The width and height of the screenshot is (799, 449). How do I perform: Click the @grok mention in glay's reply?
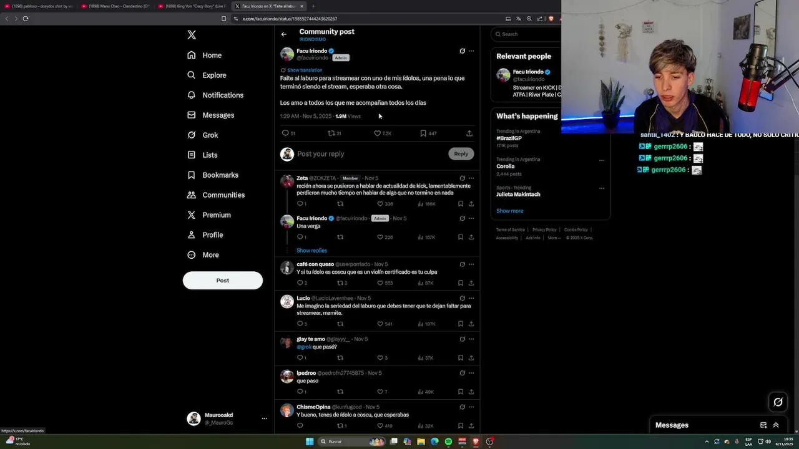pyautogui.click(x=304, y=347)
